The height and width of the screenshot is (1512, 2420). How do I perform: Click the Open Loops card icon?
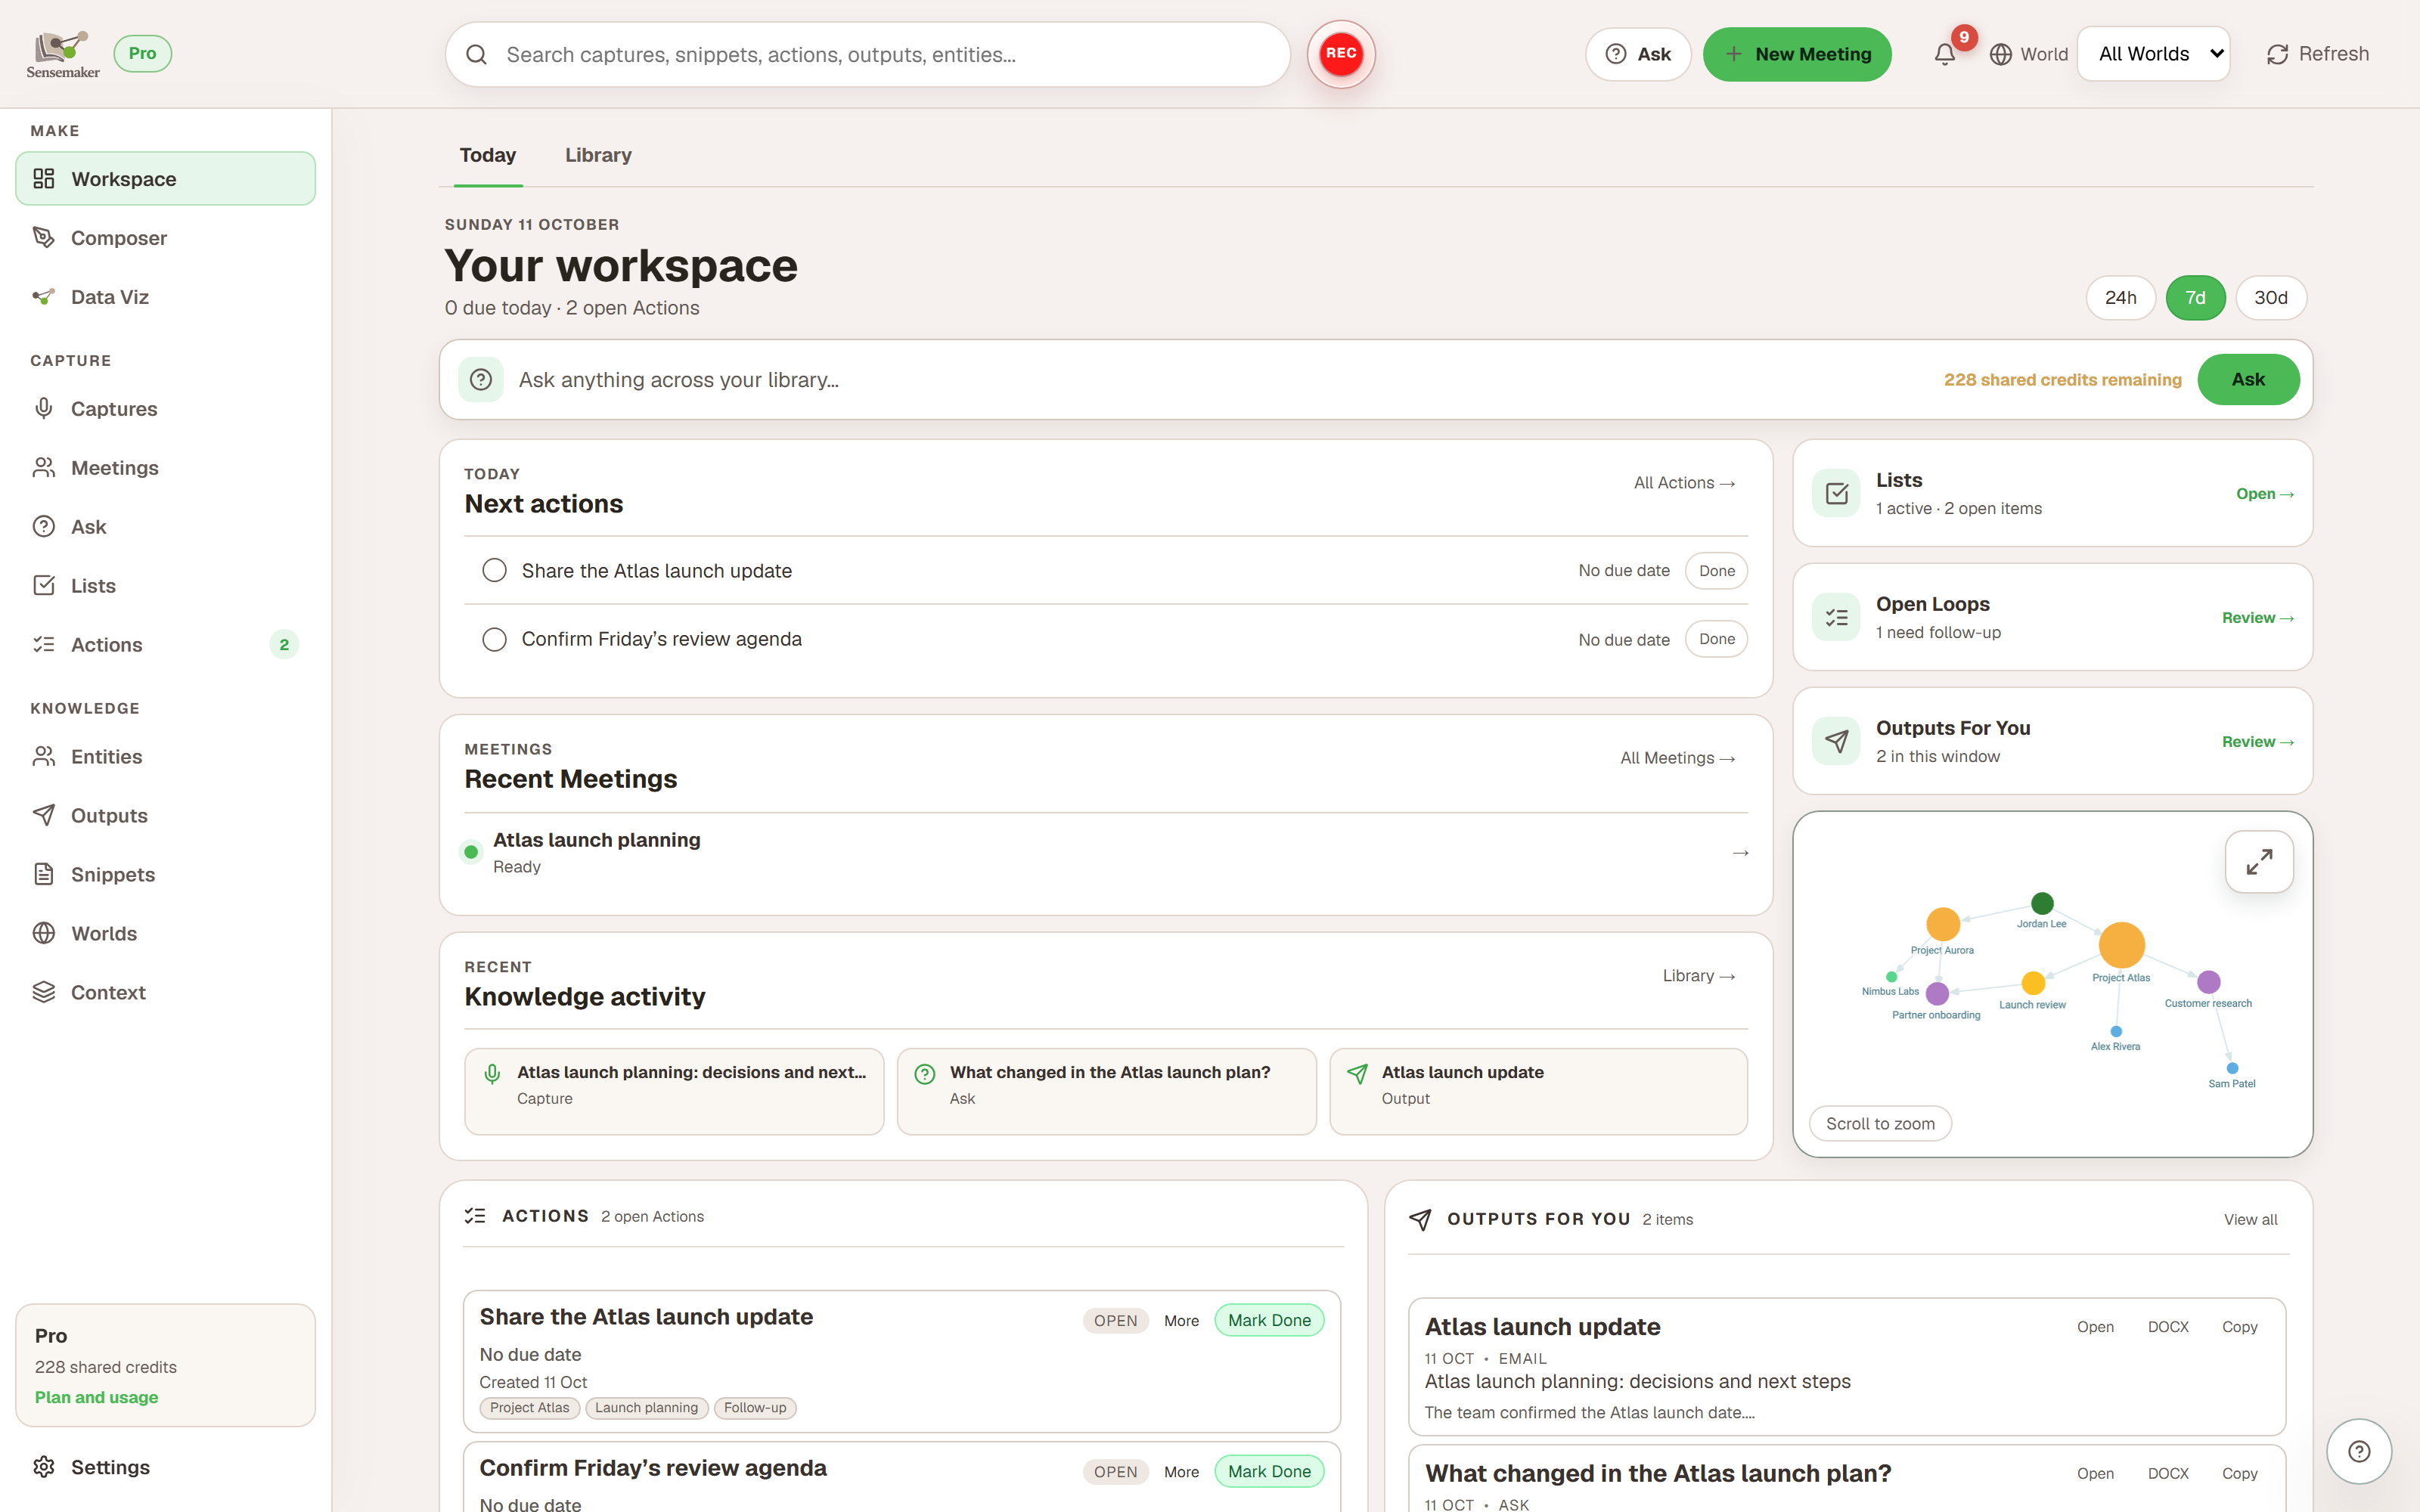(1836, 617)
